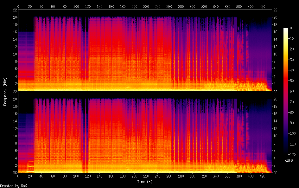Click the "-90" color scale label
The image size is (299, 188).
pyautogui.click(x=291, y=123)
